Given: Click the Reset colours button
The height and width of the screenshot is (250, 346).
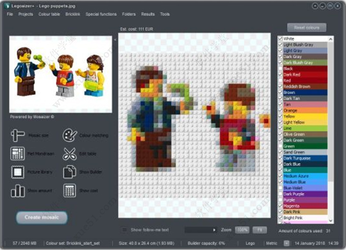Looking at the screenshot, I should tap(307, 27).
